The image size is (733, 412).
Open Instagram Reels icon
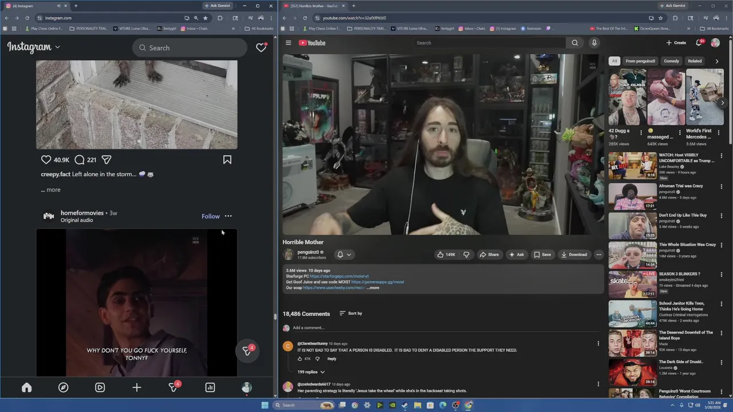(100, 387)
